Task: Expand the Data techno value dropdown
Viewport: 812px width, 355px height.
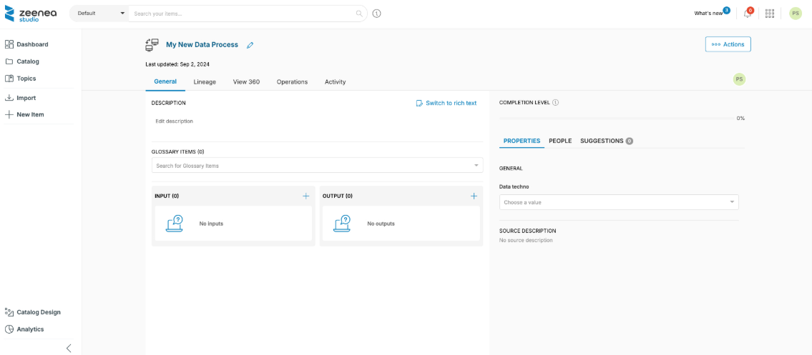Action: pyautogui.click(x=732, y=202)
